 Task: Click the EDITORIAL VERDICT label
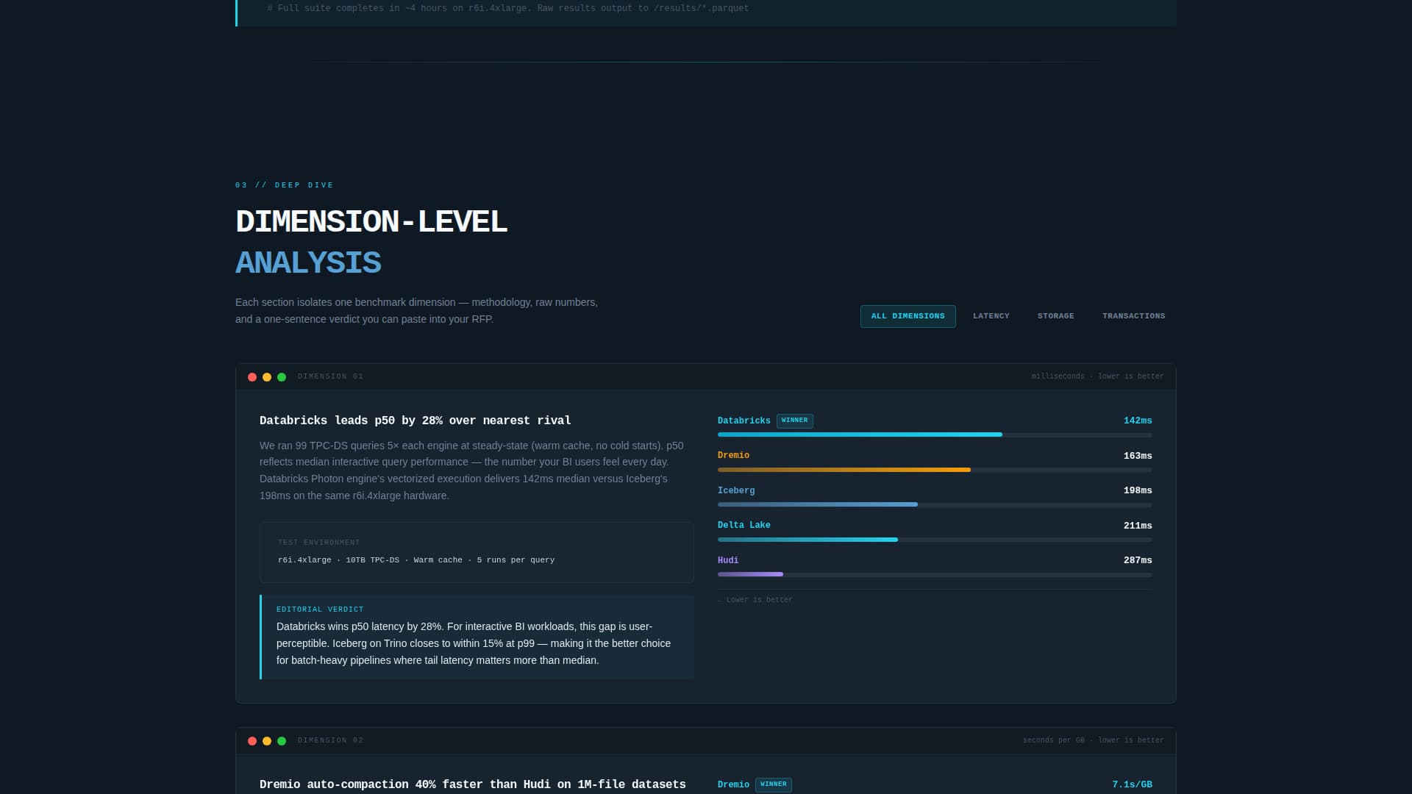[320, 609]
